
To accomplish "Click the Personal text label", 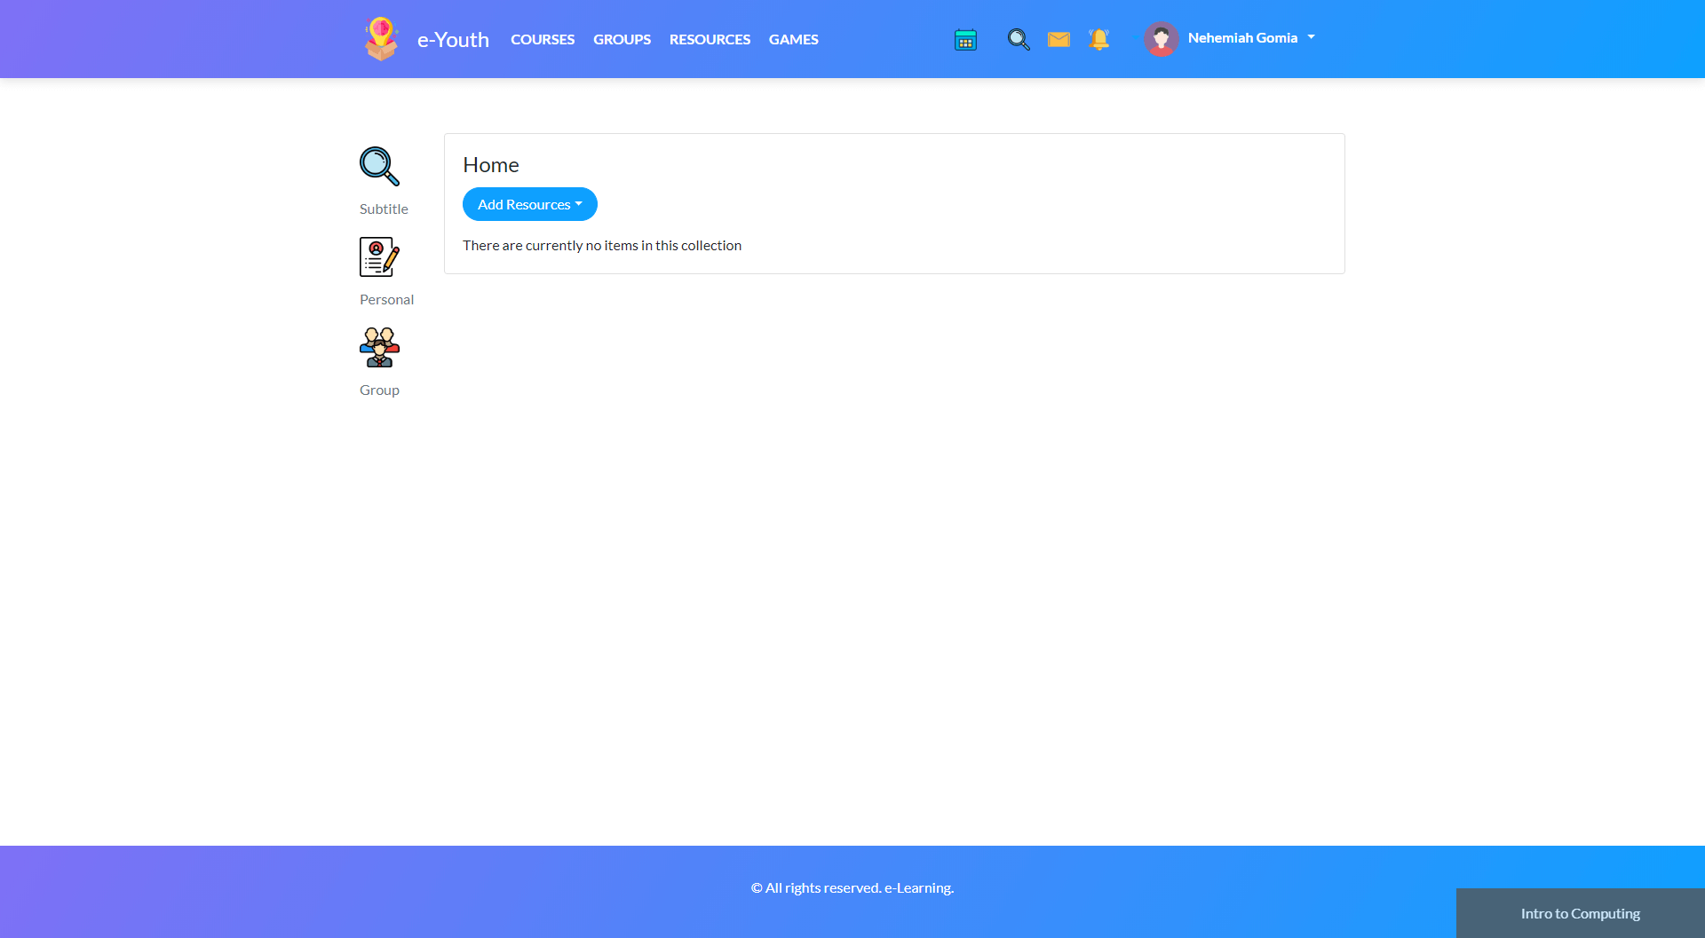I will pyautogui.click(x=386, y=300).
